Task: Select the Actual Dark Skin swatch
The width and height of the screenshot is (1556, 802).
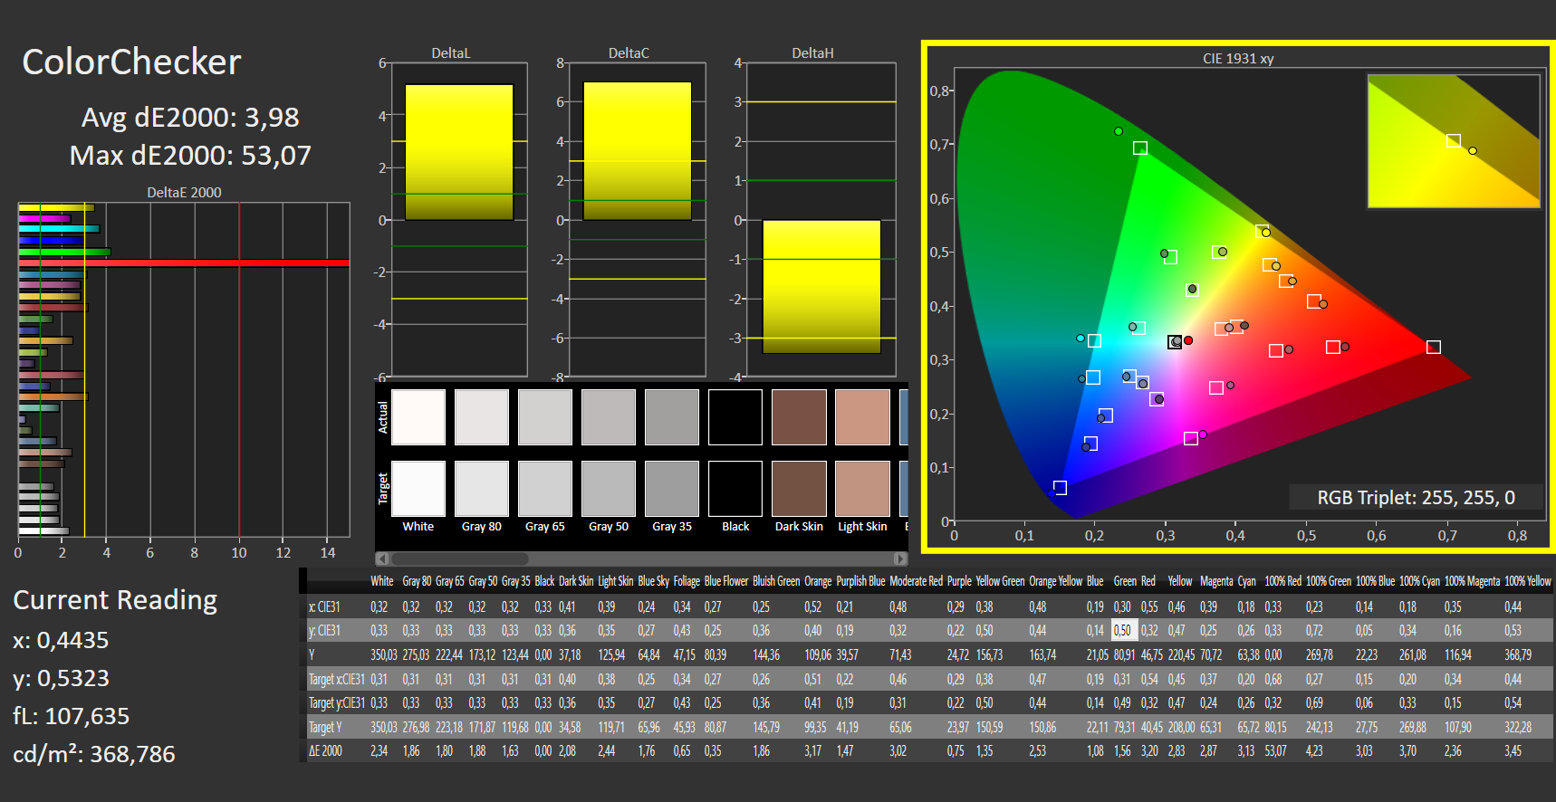Action: click(799, 417)
